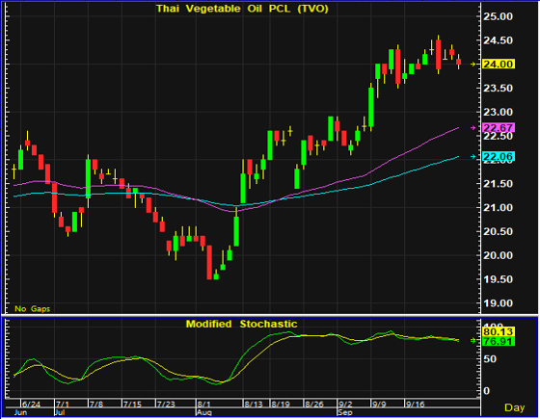Click the 8/19 date marker

tap(281, 405)
